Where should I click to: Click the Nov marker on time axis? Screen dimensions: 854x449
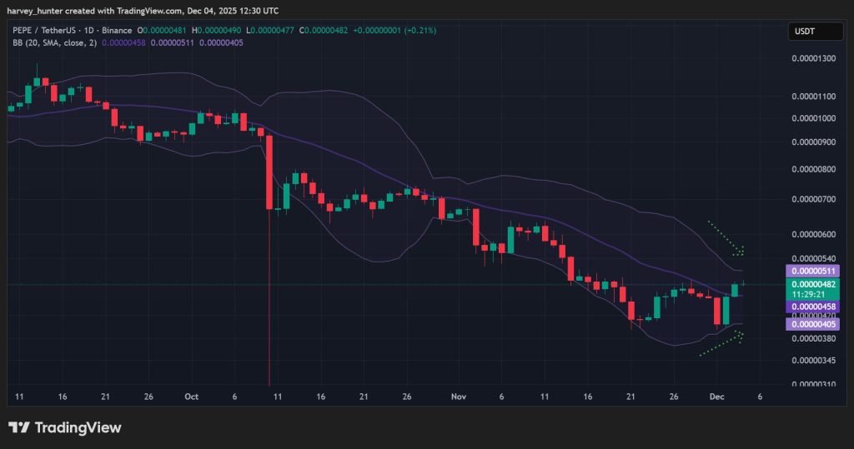tap(458, 398)
